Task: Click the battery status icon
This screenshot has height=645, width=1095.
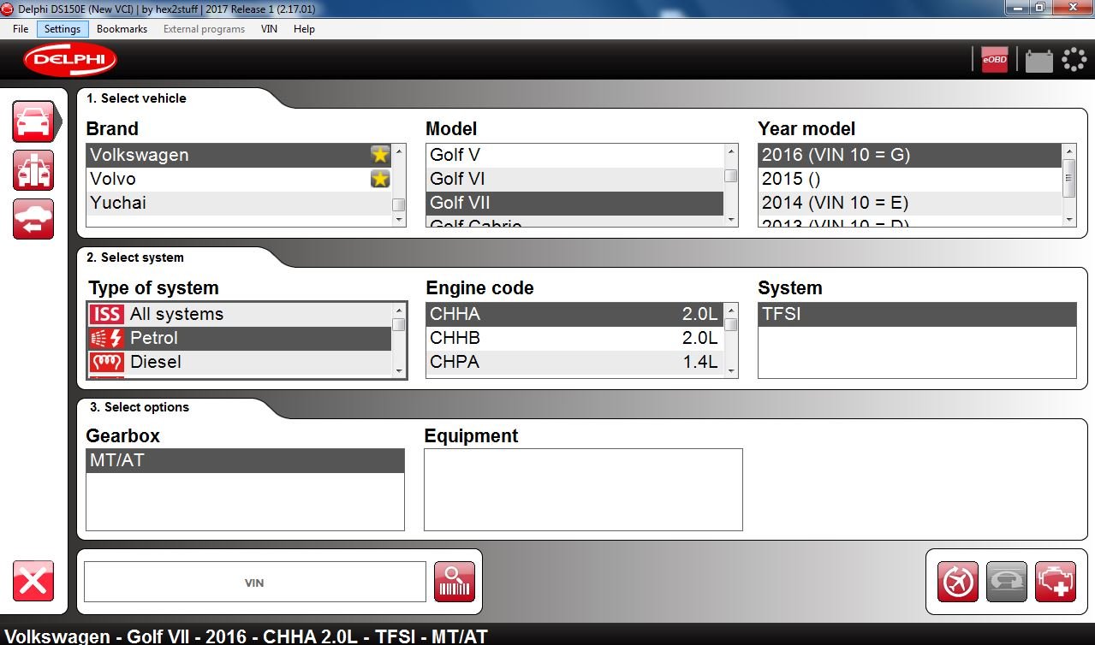Action: click(x=1038, y=61)
